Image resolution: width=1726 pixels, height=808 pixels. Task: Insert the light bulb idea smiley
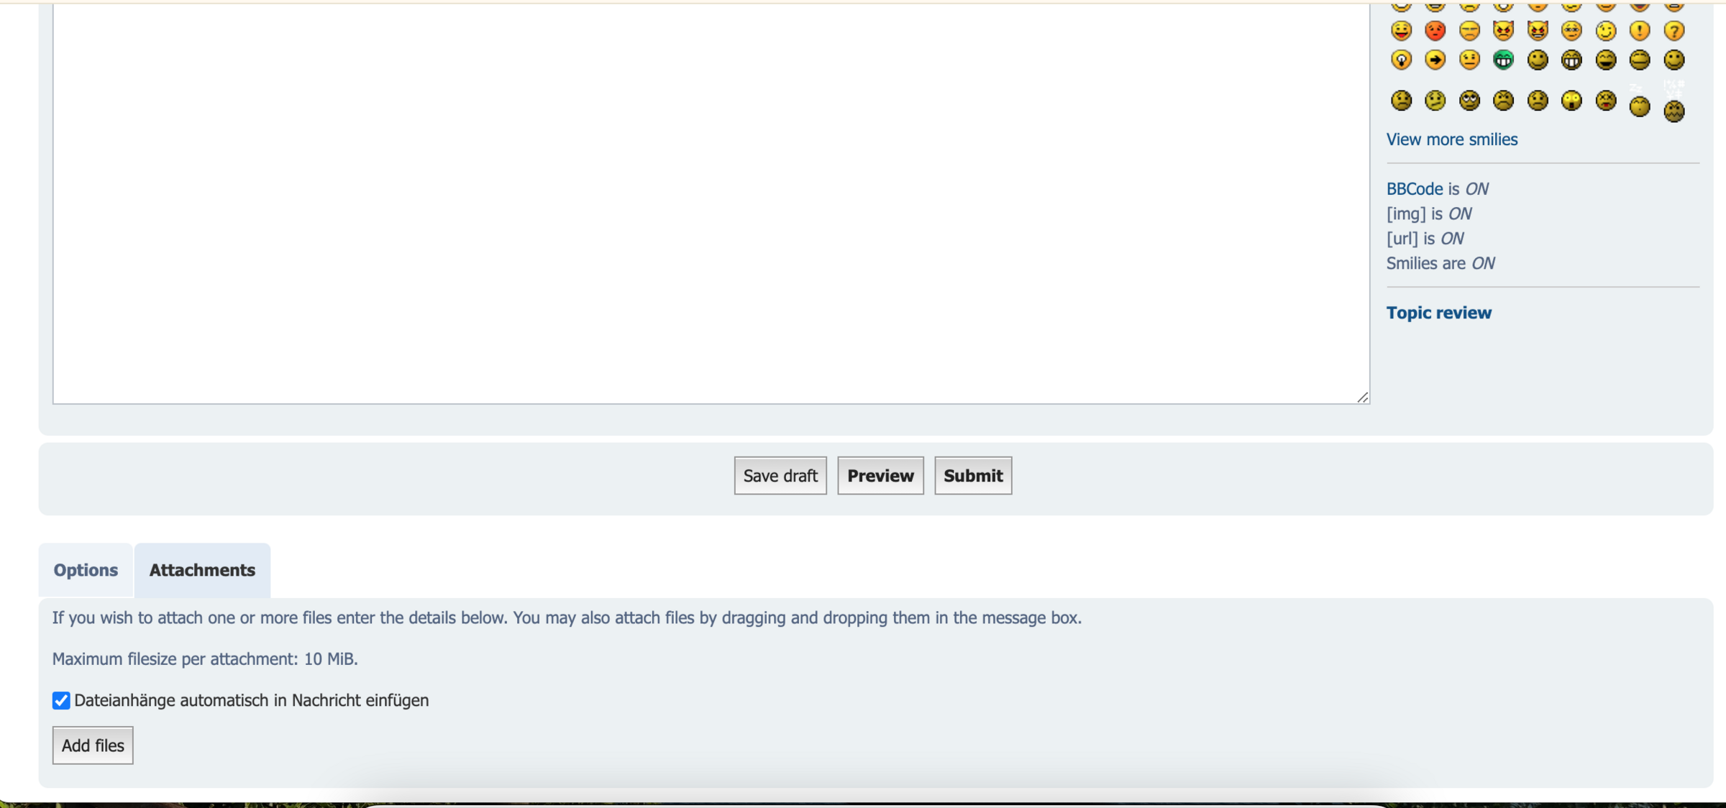pyautogui.click(x=1401, y=60)
